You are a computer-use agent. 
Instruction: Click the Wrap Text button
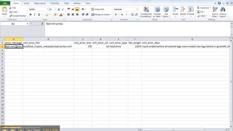click(x=98, y=9)
